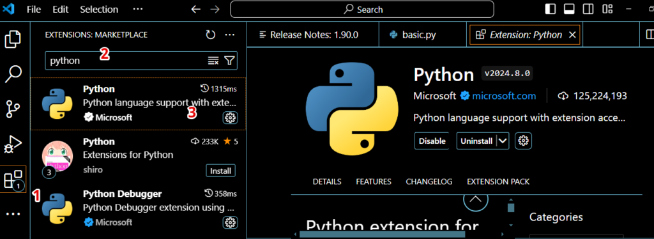Go forward with the right arrow
This screenshot has width=654, height=239.
215,9
